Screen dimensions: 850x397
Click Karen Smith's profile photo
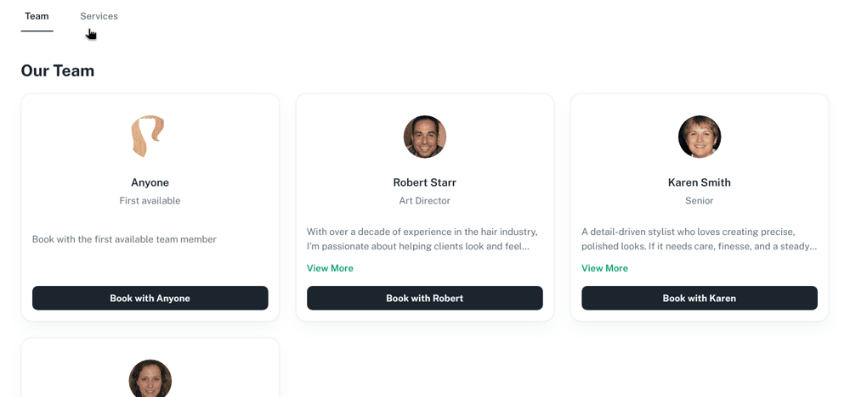[x=700, y=137]
